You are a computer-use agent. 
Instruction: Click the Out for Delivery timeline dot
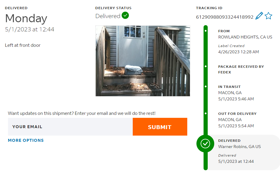pos(206,113)
